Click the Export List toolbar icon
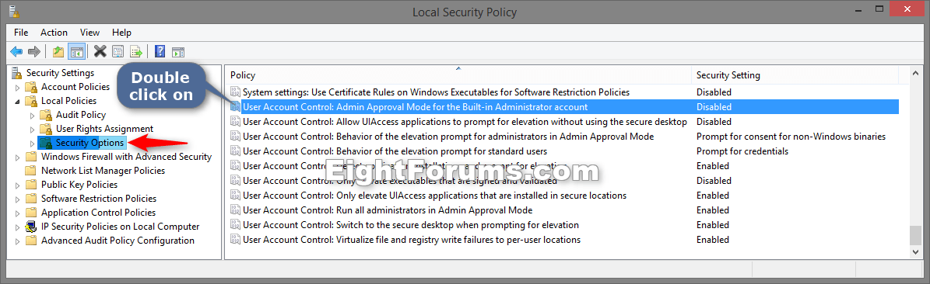Image resolution: width=930 pixels, height=284 pixels. click(x=136, y=51)
